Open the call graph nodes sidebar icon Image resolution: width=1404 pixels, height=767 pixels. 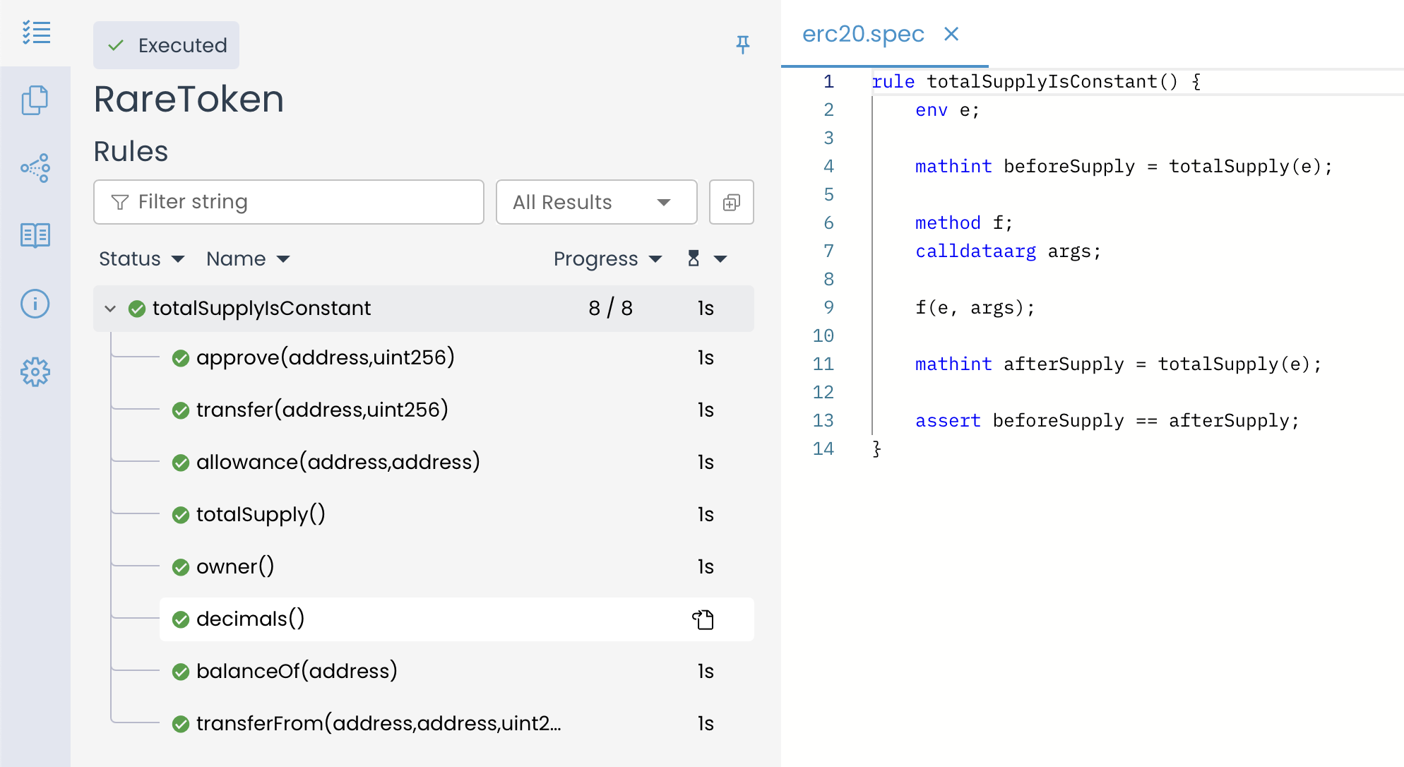point(35,168)
